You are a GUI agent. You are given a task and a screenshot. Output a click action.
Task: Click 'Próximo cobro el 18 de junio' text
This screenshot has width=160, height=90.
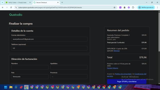[x=119, y=65]
